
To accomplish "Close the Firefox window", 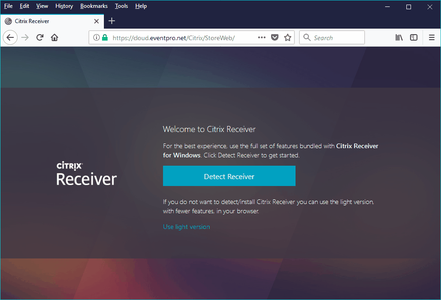I will [x=430, y=7].
